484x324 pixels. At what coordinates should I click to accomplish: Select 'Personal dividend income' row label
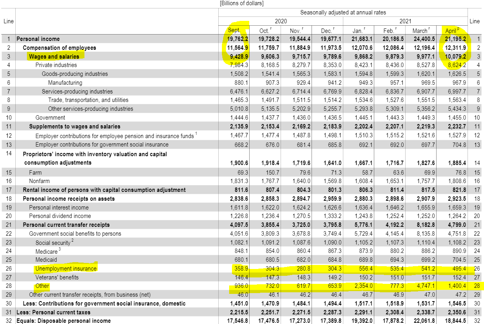pyautogui.click(x=60, y=216)
